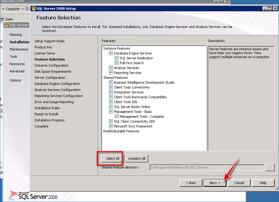279x202 pixels.
Task: Cancel the SQL Server setup
Action: tap(239, 183)
